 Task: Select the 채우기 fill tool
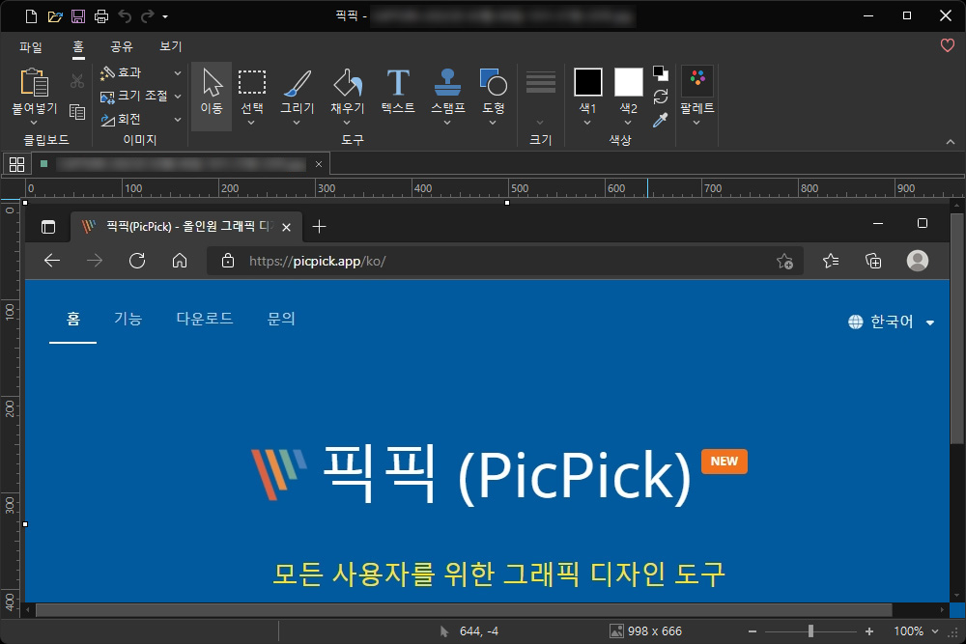pos(348,91)
